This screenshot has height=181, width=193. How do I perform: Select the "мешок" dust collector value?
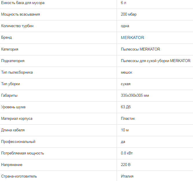click(x=126, y=72)
